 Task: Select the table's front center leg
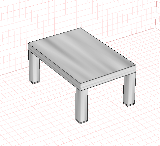coord(82,106)
